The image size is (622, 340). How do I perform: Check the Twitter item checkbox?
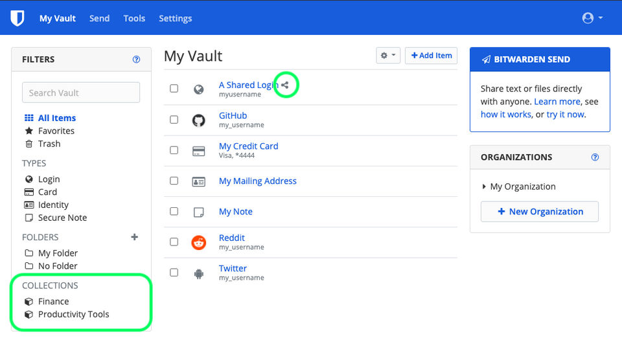174,272
